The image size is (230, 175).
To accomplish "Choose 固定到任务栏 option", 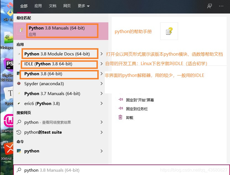I will pos(137,109).
